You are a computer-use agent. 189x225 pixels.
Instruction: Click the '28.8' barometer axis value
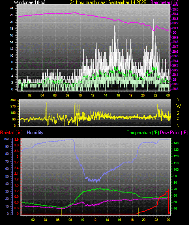coord(175,89)
